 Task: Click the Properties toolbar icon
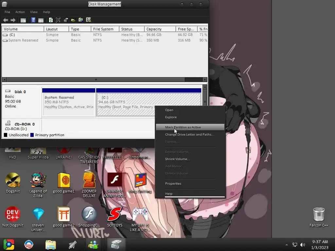65,20
